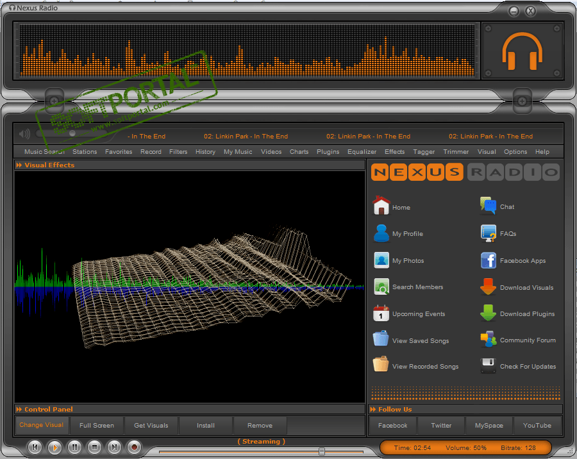Pause the current stream
Image resolution: width=577 pixels, height=459 pixels.
pyautogui.click(x=75, y=447)
